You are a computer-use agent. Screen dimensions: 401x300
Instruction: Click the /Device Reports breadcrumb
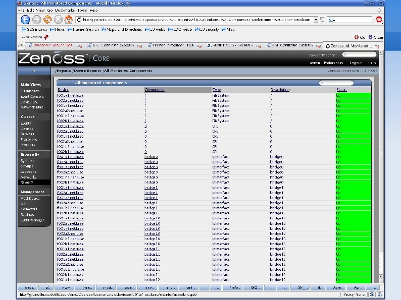(87, 71)
